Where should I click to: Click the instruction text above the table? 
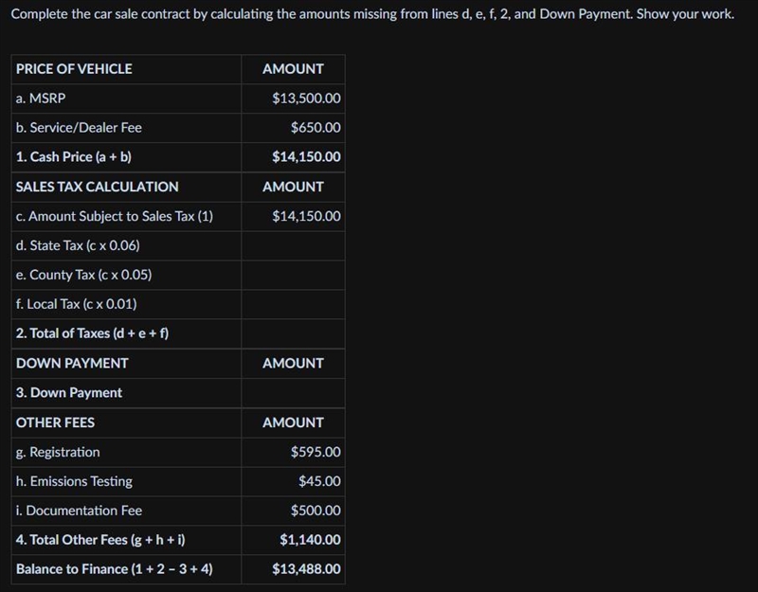click(x=372, y=14)
